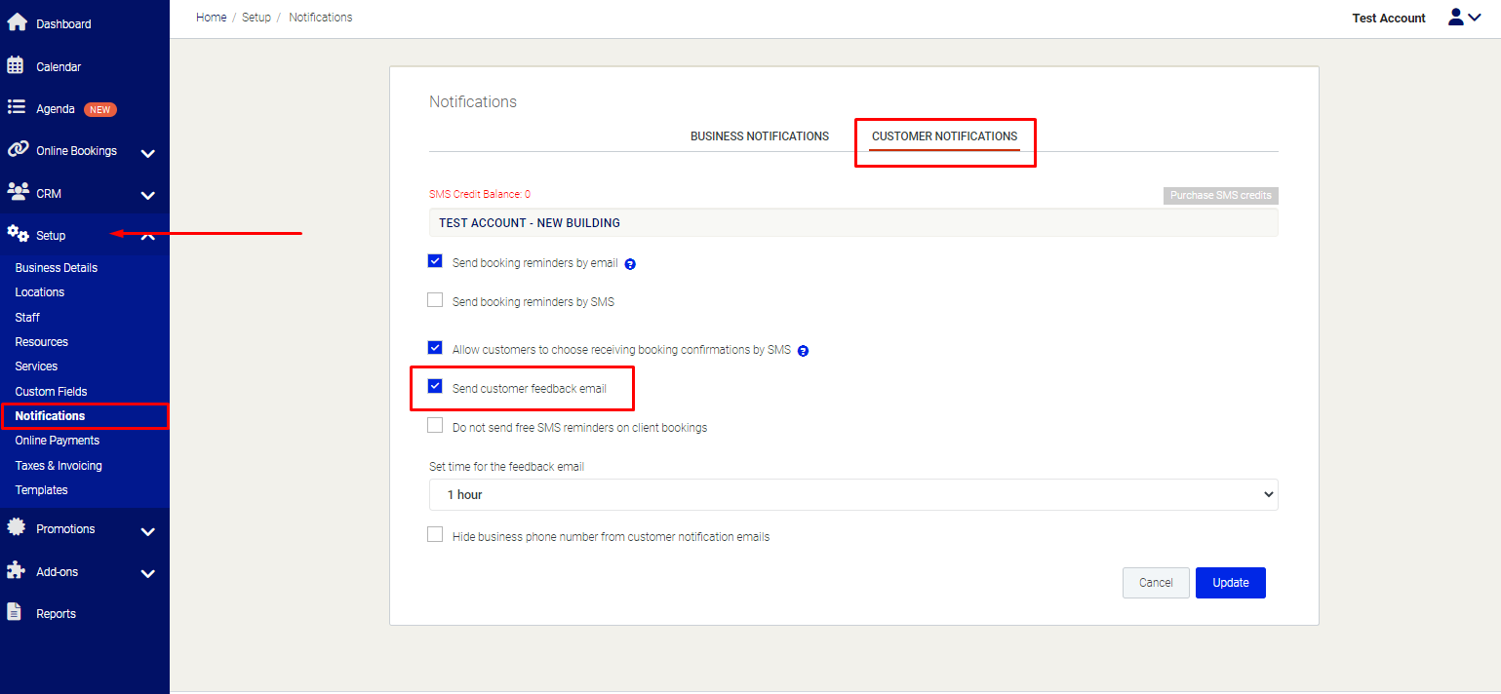Click the Cancel button

[1156, 583]
